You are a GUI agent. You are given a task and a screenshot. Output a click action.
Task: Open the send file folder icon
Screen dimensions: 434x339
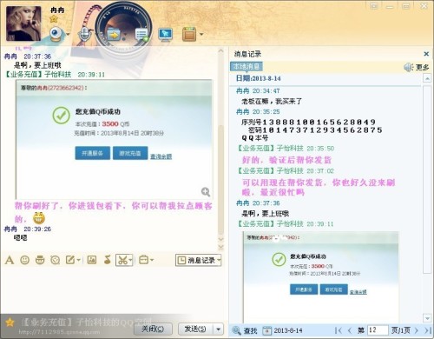[x=114, y=35]
